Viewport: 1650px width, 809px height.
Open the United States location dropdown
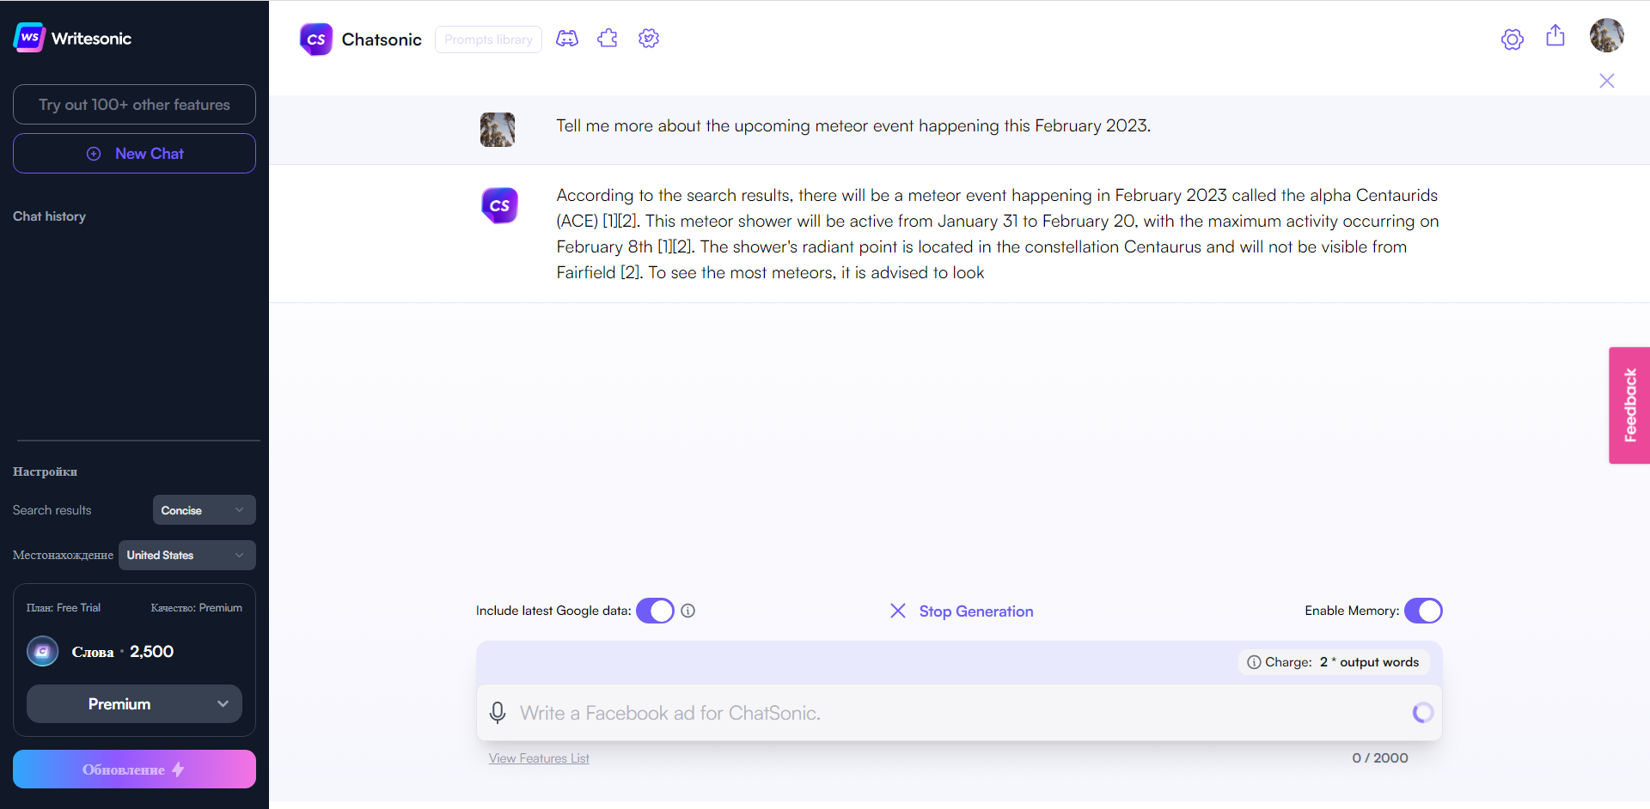pyautogui.click(x=187, y=556)
